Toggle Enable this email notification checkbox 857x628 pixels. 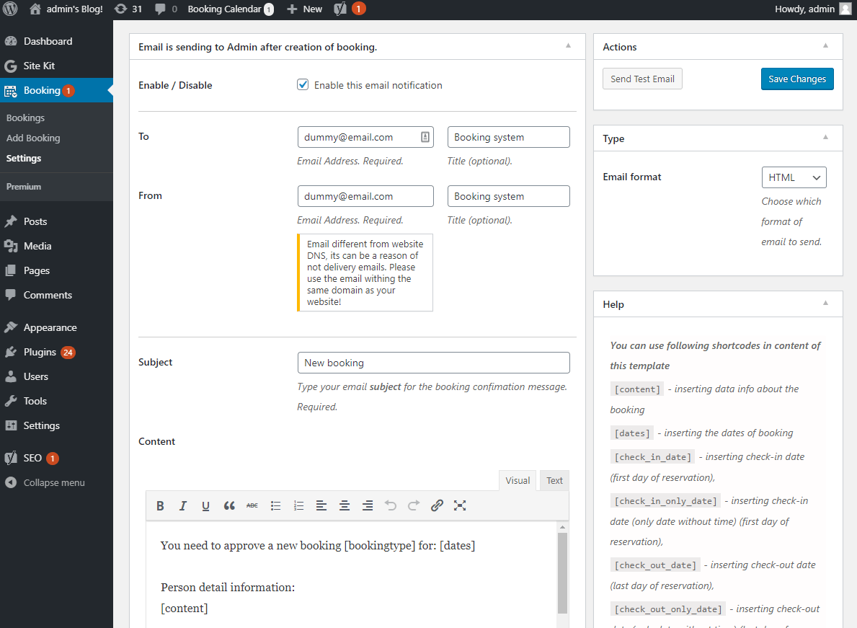pos(303,84)
